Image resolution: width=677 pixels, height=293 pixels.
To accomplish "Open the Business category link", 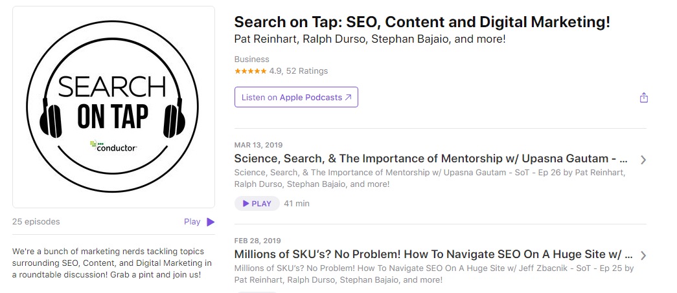I will tap(251, 60).
